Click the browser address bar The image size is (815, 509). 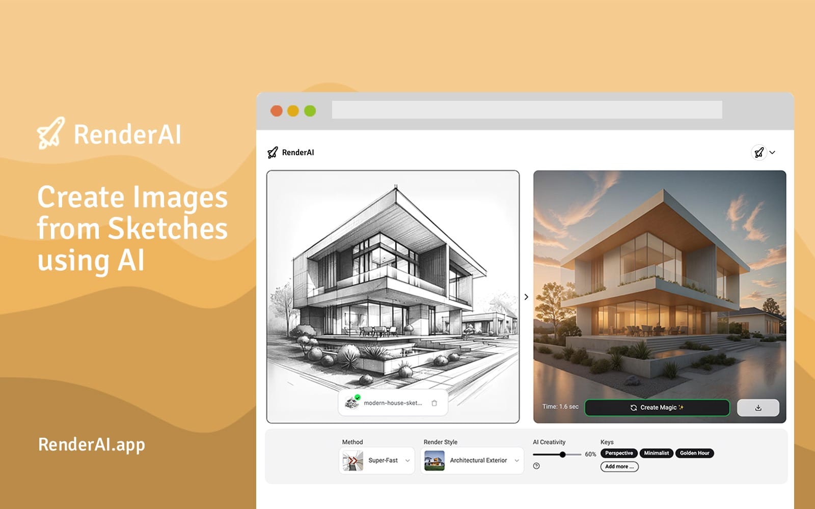click(527, 110)
